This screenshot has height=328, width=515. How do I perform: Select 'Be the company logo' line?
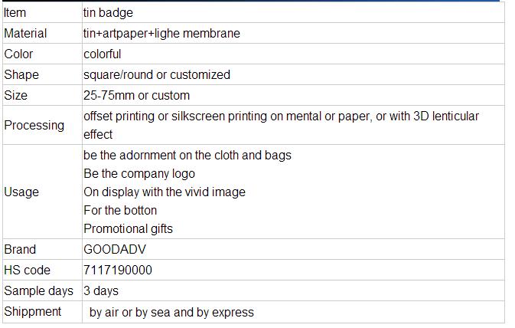139,174
